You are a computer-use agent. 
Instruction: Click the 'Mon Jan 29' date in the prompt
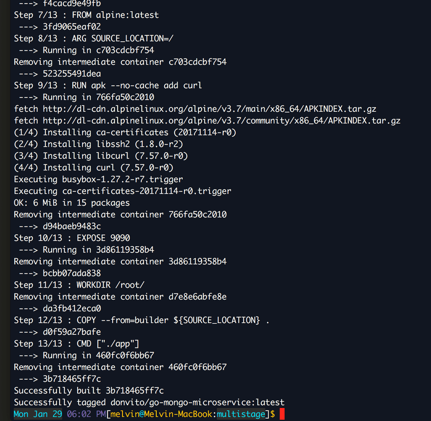click(38, 414)
